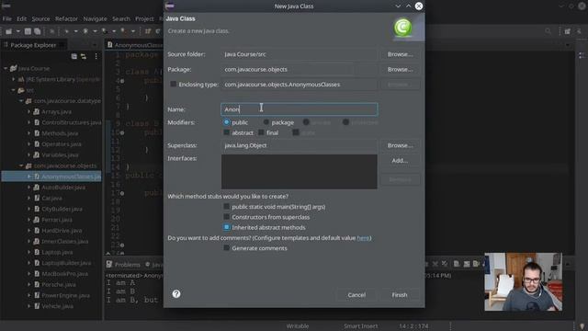Expand the JRE System Library node
Viewport: 588px width, 331px height.
[14, 79]
